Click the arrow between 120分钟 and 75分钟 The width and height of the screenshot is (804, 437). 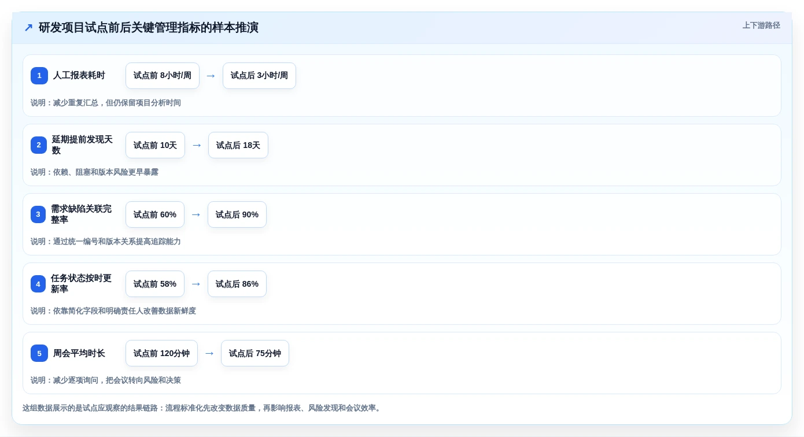(209, 353)
